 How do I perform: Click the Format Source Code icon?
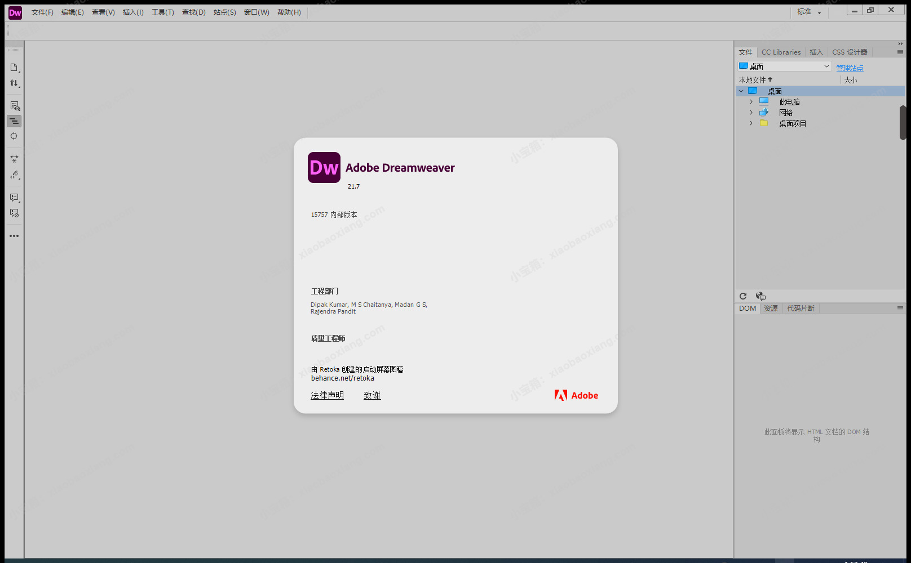14,175
